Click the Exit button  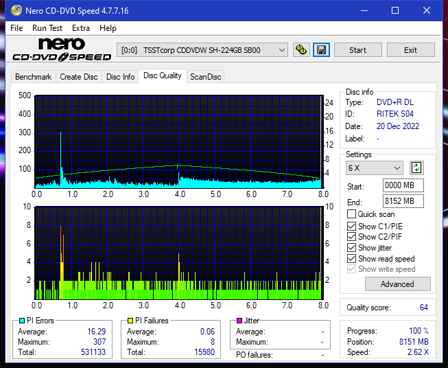pyautogui.click(x=410, y=50)
